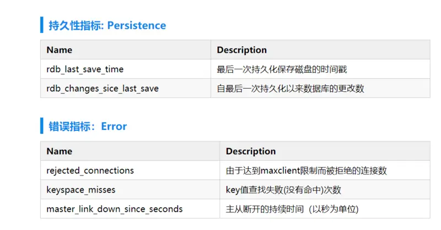The height and width of the screenshot is (230, 441).
Task: Select the blue bar beside Error heading
Action: pyautogui.click(x=42, y=125)
